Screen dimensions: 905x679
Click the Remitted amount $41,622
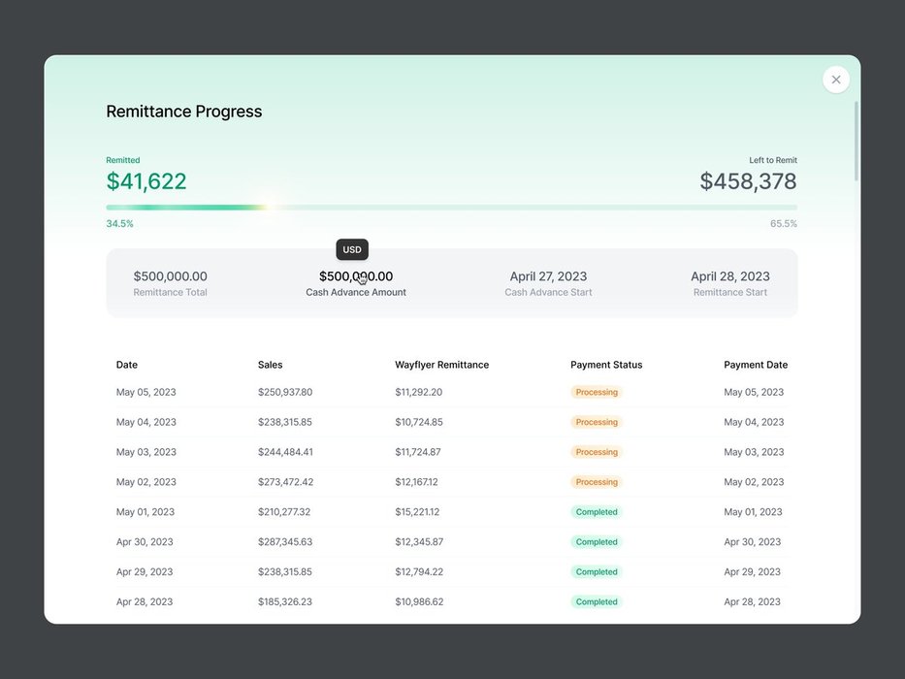[x=146, y=181]
